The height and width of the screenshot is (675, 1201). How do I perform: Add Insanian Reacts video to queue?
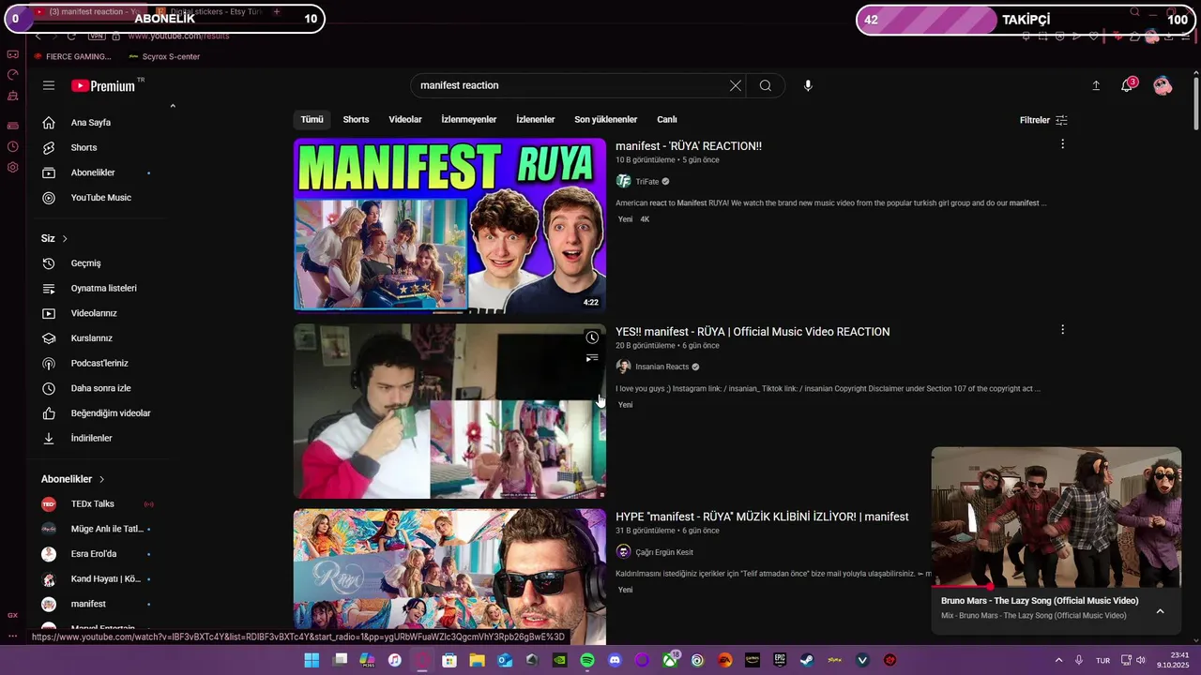(592, 358)
